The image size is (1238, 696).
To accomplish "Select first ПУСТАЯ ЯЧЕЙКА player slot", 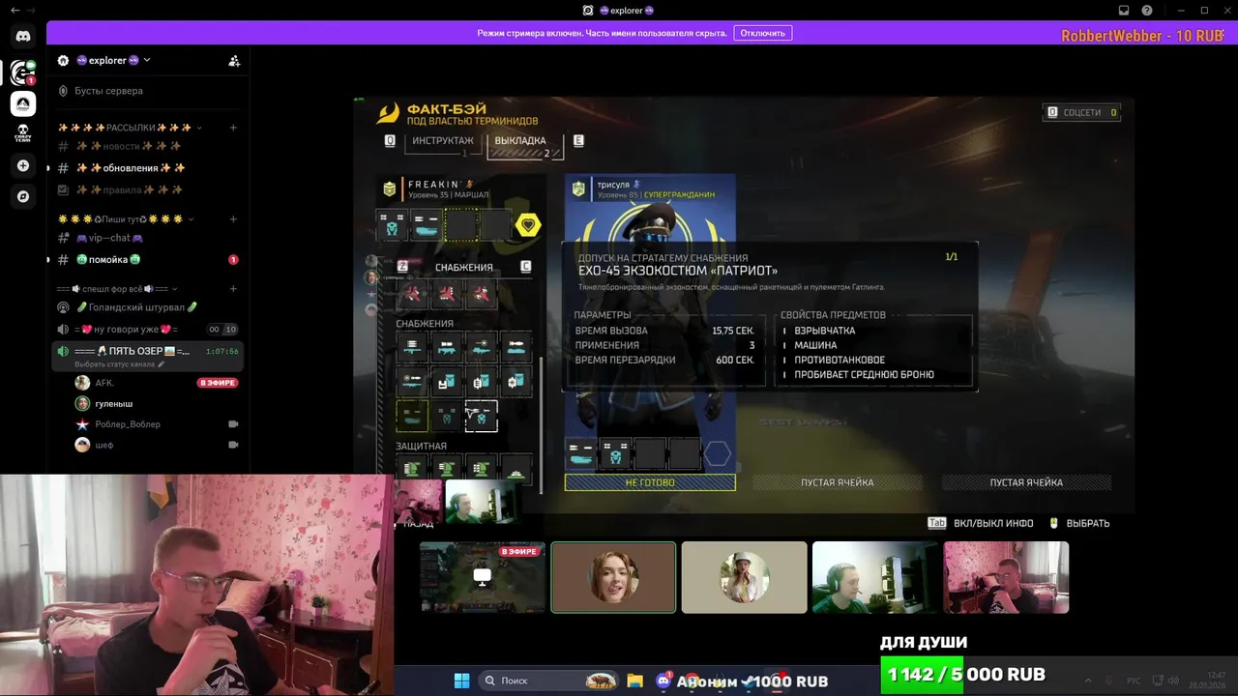I will [x=837, y=482].
